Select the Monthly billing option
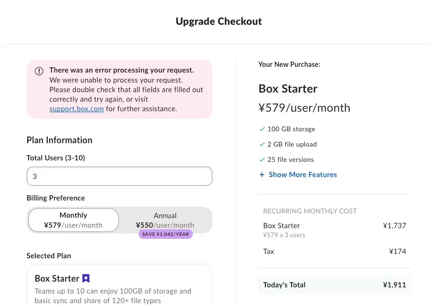This screenshot has width=429, height=306. [73, 220]
